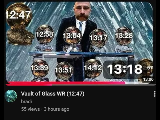Click the 13:39 trophy in the thumbnail
This screenshot has height=120, width=160.
[x=40, y=70]
